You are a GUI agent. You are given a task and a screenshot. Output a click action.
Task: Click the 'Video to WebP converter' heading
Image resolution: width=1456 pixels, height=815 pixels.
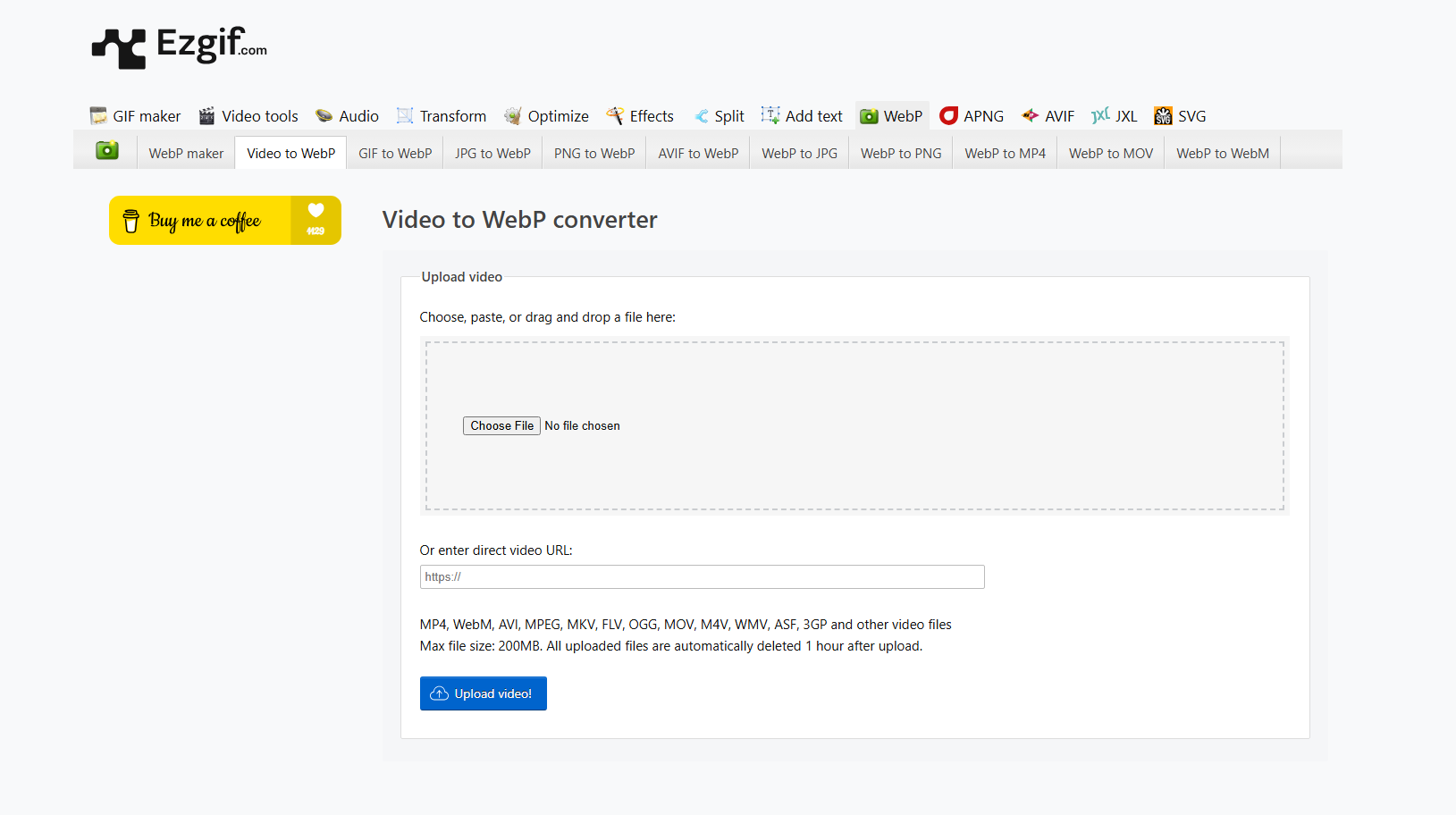[x=520, y=220]
